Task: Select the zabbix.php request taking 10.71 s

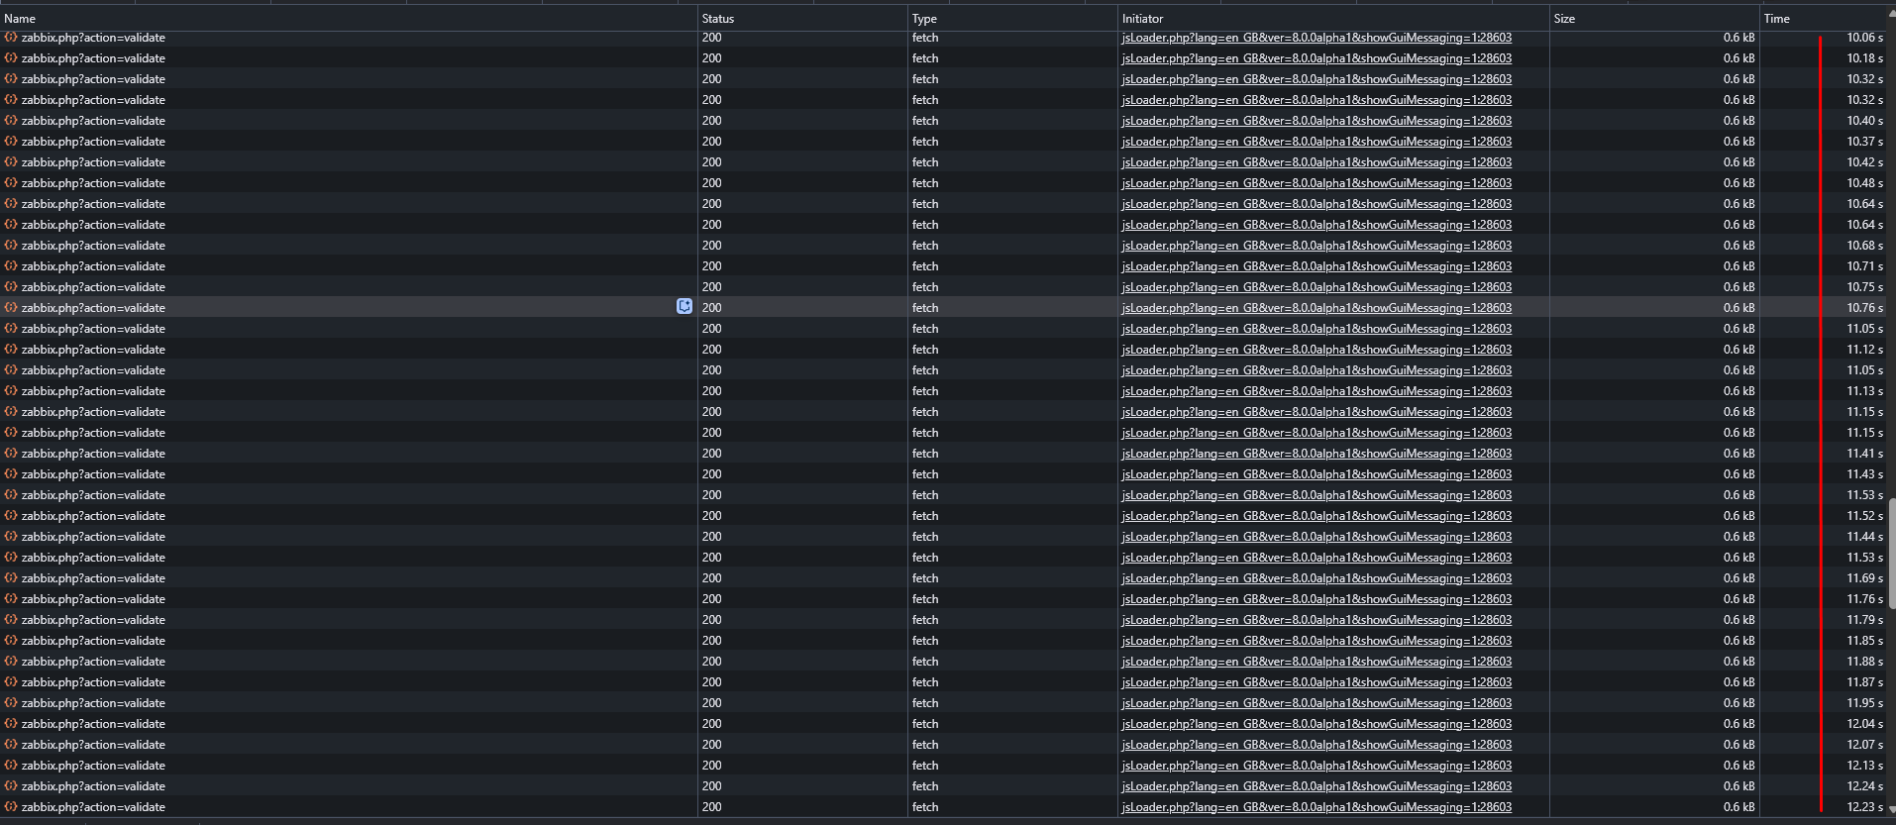Action: (93, 266)
